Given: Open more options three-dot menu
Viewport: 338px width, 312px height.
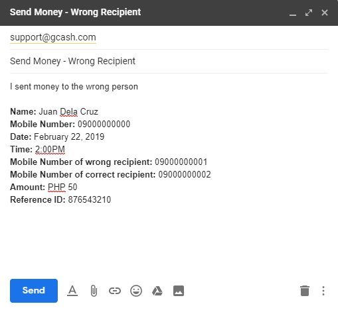Looking at the screenshot, I should pyautogui.click(x=323, y=291).
